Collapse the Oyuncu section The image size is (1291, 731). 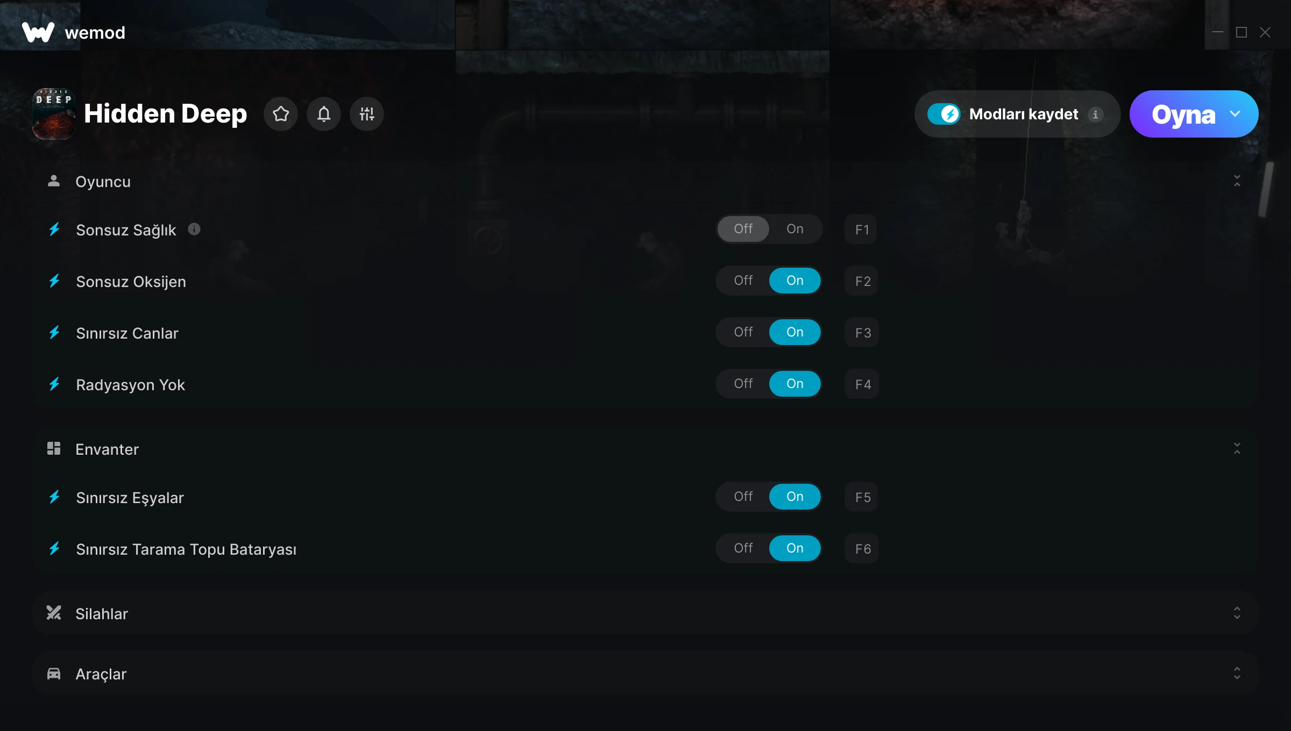pyautogui.click(x=1237, y=181)
